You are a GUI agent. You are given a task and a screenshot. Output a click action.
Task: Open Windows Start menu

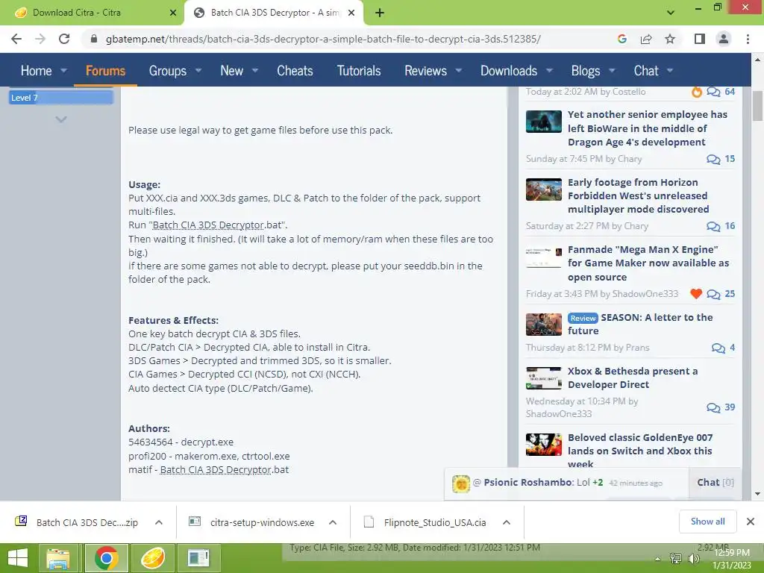pyautogui.click(x=18, y=558)
